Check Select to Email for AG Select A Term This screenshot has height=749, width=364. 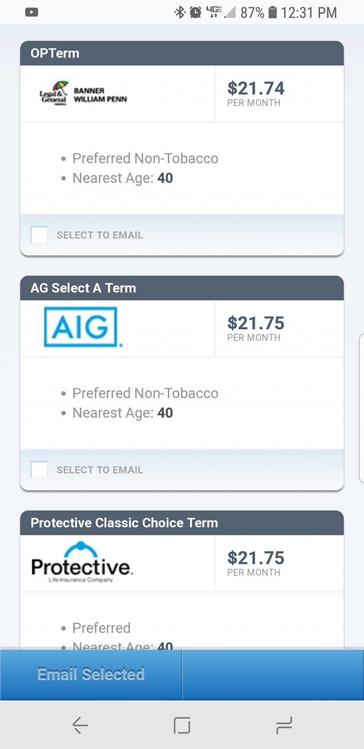[x=39, y=469]
